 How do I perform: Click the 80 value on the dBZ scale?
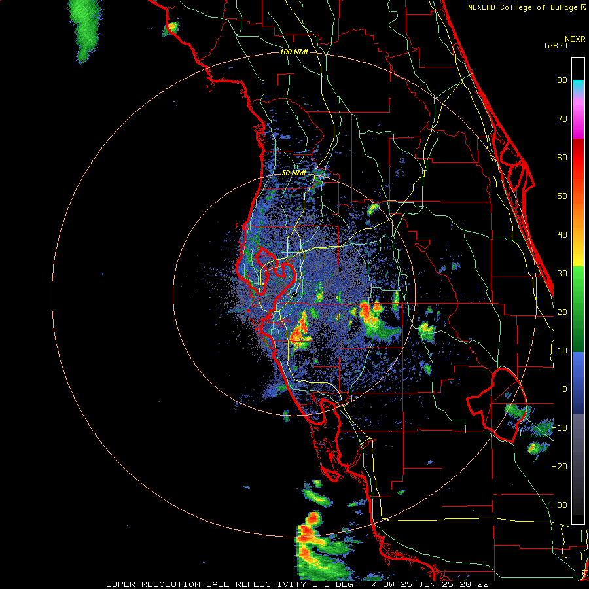tap(562, 80)
